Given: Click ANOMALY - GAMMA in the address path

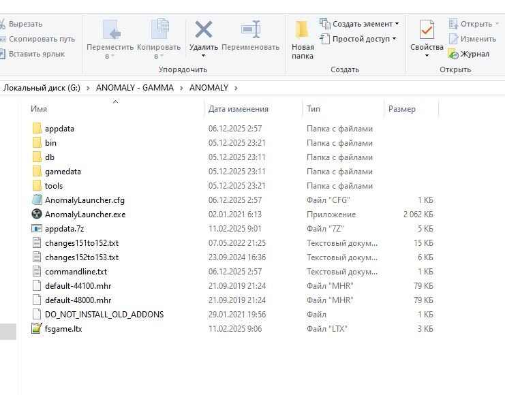Looking at the screenshot, I should click(x=134, y=88).
